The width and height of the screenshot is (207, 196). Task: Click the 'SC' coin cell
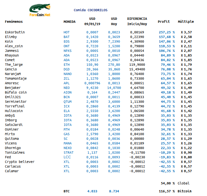coord(66,139)
